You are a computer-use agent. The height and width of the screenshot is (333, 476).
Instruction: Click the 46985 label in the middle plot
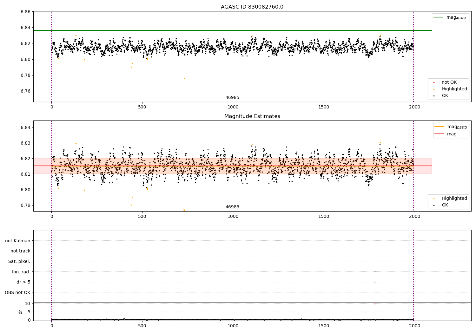pos(232,207)
